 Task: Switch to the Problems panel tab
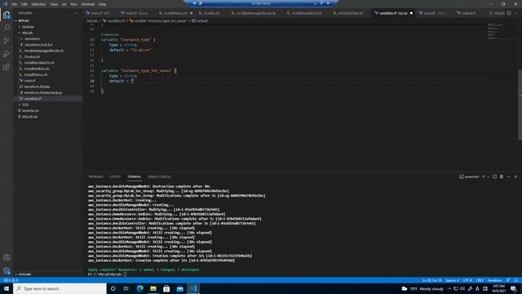coord(96,176)
